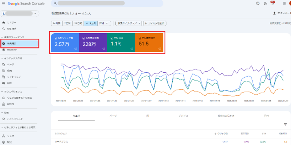
Task: Open パンくずリスト report
Action: [12, 119]
